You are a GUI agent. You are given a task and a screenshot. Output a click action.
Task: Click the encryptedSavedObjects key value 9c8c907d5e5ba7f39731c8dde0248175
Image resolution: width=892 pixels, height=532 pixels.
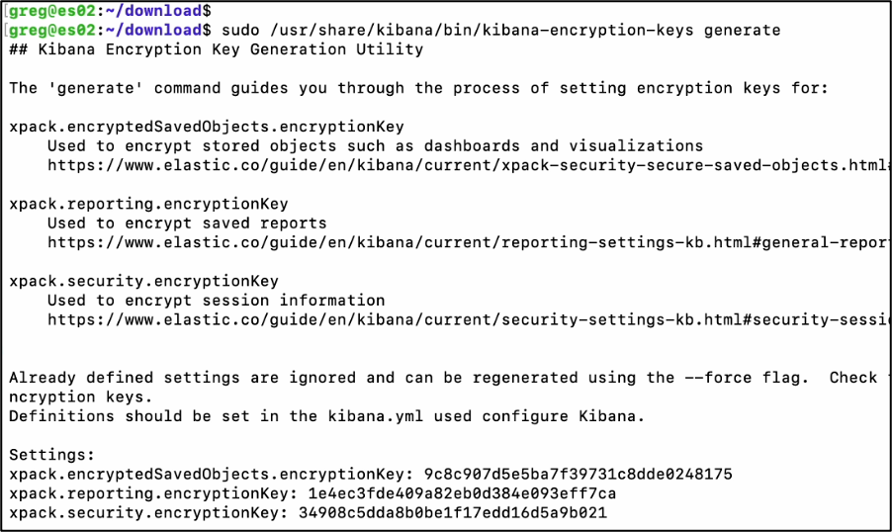pyautogui.click(x=578, y=474)
